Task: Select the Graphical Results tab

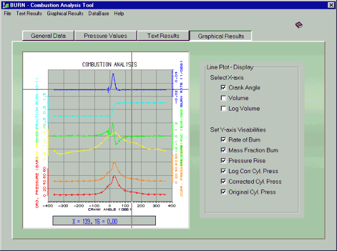Action: point(221,36)
